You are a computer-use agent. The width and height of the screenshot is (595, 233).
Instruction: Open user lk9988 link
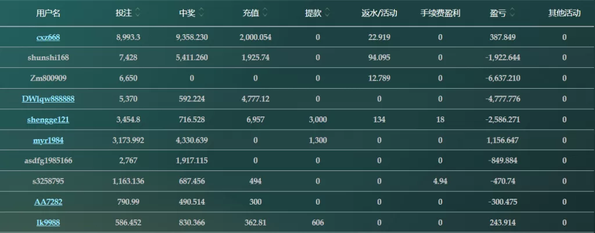[x=48, y=223]
